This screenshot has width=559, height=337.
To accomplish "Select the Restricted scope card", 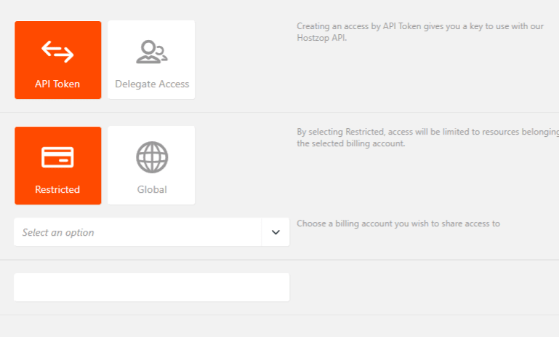I will (x=57, y=166).
